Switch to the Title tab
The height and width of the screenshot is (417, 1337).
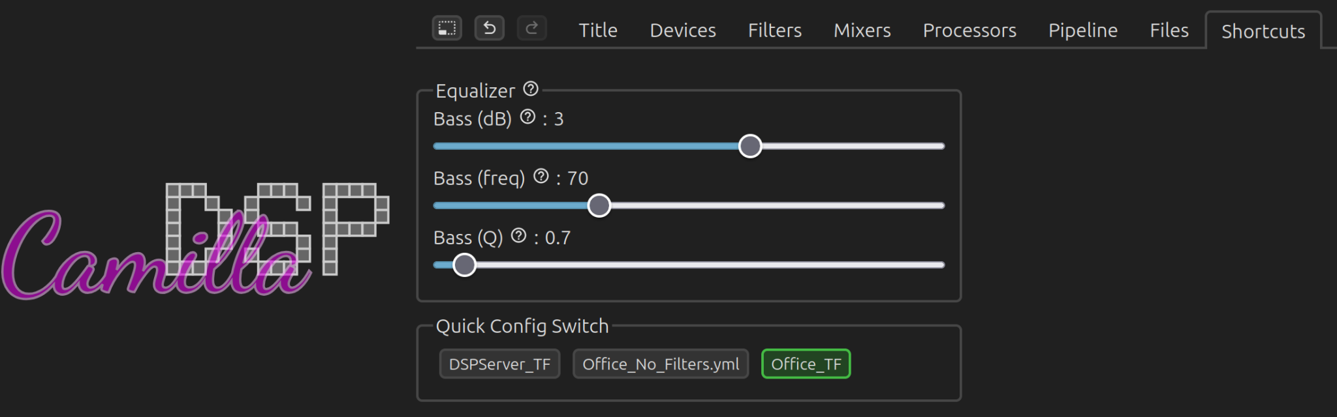click(598, 30)
